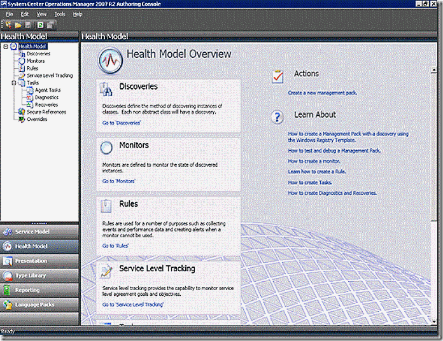The image size is (443, 341).
Task: Open the View menu
Action: coord(41,14)
